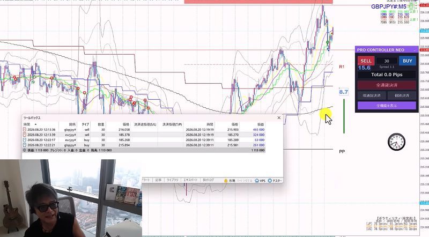Click 全通貨決済 close-all button
The height and width of the screenshot is (237, 429).
pos(387,85)
